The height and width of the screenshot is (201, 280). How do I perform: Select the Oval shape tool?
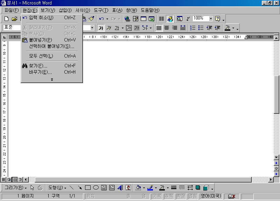pos(96,188)
